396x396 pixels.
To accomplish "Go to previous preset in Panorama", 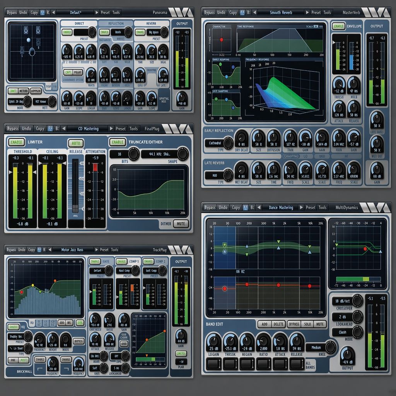I will (53, 12).
